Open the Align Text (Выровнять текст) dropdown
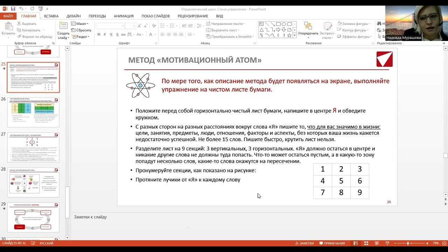 tap(223, 30)
